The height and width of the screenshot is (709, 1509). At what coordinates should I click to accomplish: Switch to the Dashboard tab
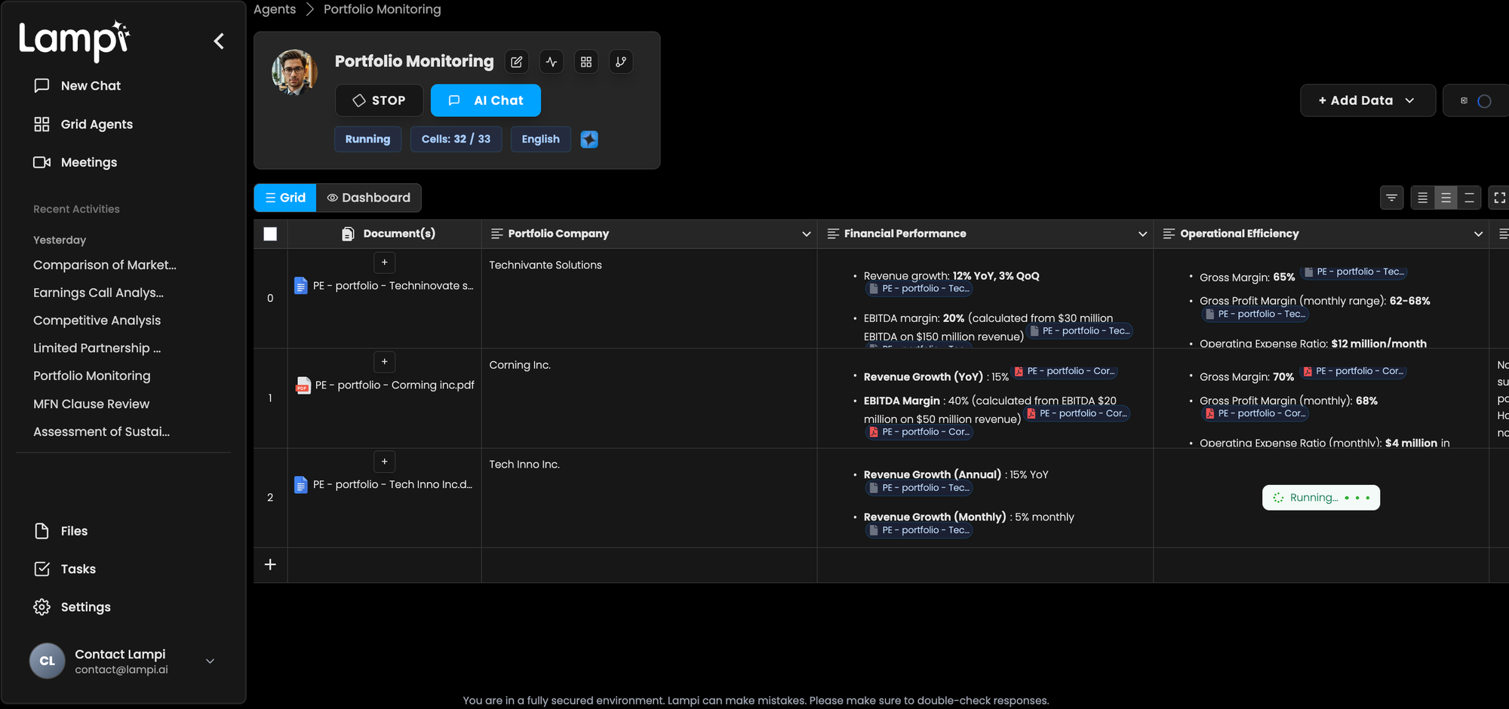[369, 198]
